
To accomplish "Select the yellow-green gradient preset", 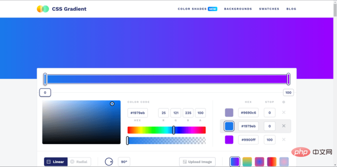I will (247, 161).
